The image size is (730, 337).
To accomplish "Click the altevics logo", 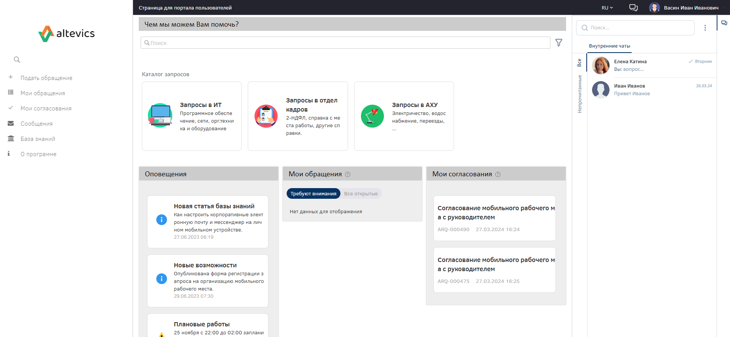I will click(66, 34).
